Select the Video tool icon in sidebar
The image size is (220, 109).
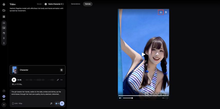pos(4,28)
